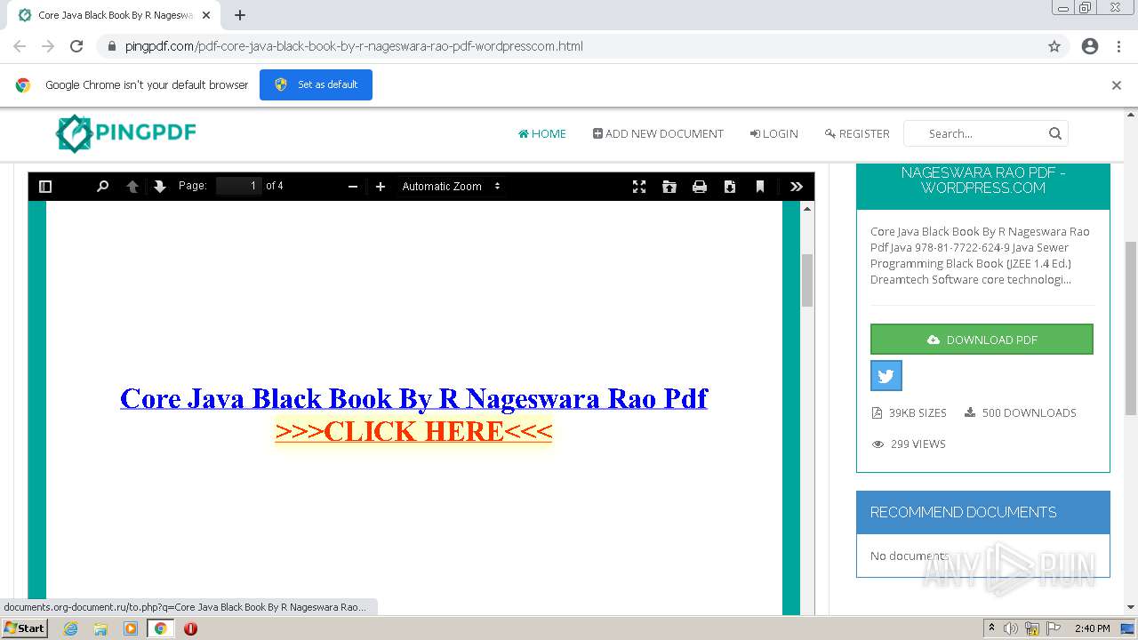
Task: Print the PDF document
Action: coord(700,187)
